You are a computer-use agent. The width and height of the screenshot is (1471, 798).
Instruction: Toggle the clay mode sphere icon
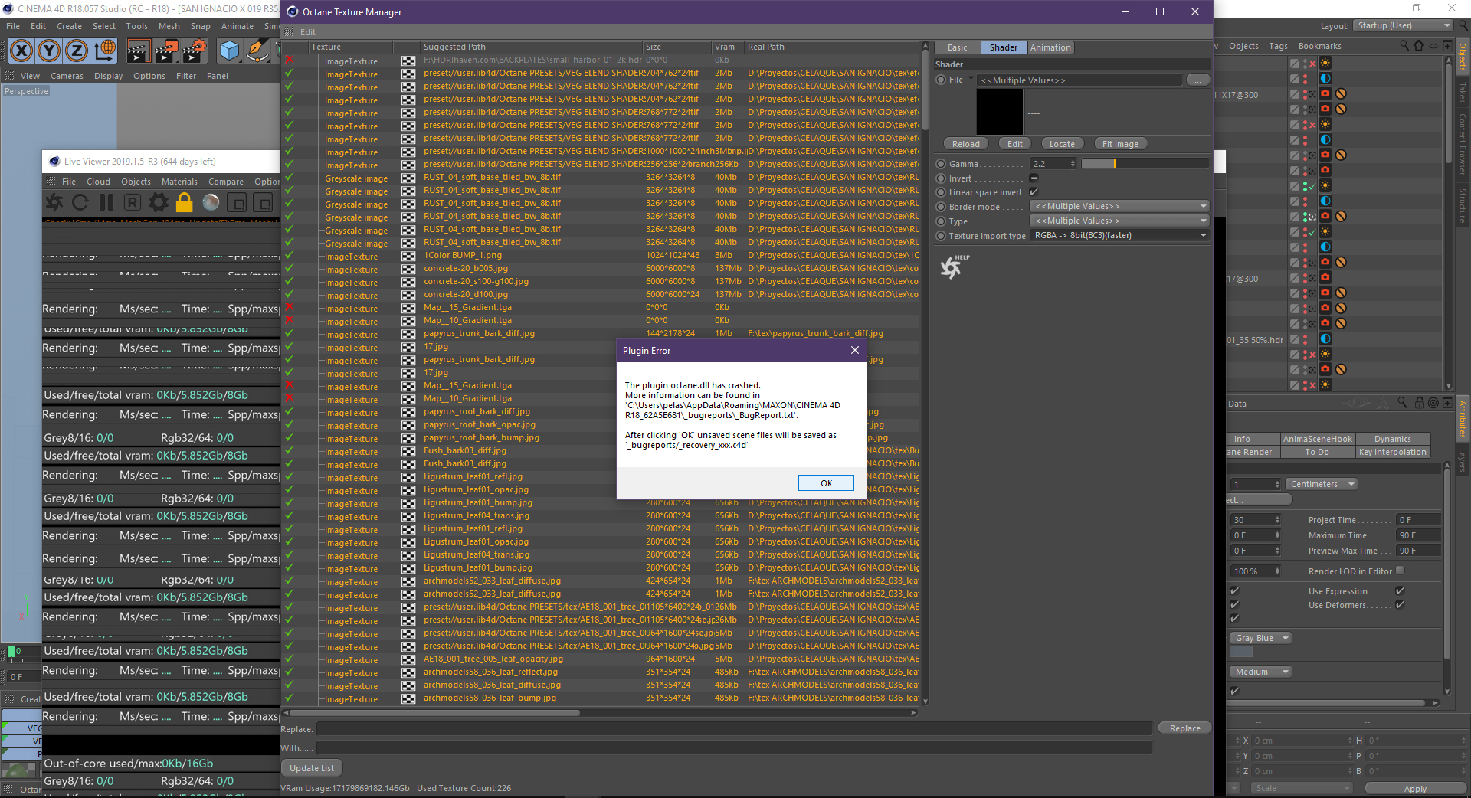211,203
